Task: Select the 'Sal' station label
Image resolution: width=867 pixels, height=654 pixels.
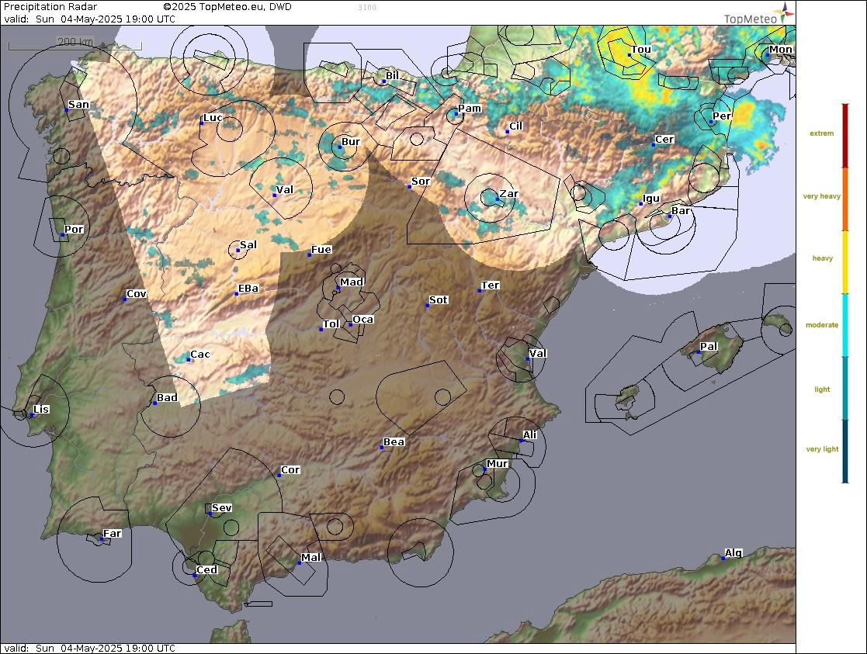Action: (x=248, y=245)
